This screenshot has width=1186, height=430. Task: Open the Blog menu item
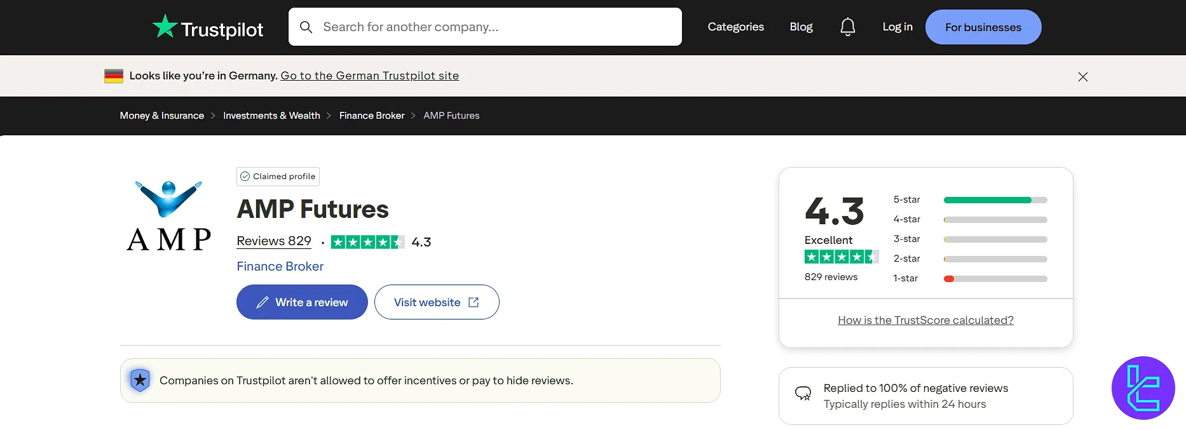[801, 27]
